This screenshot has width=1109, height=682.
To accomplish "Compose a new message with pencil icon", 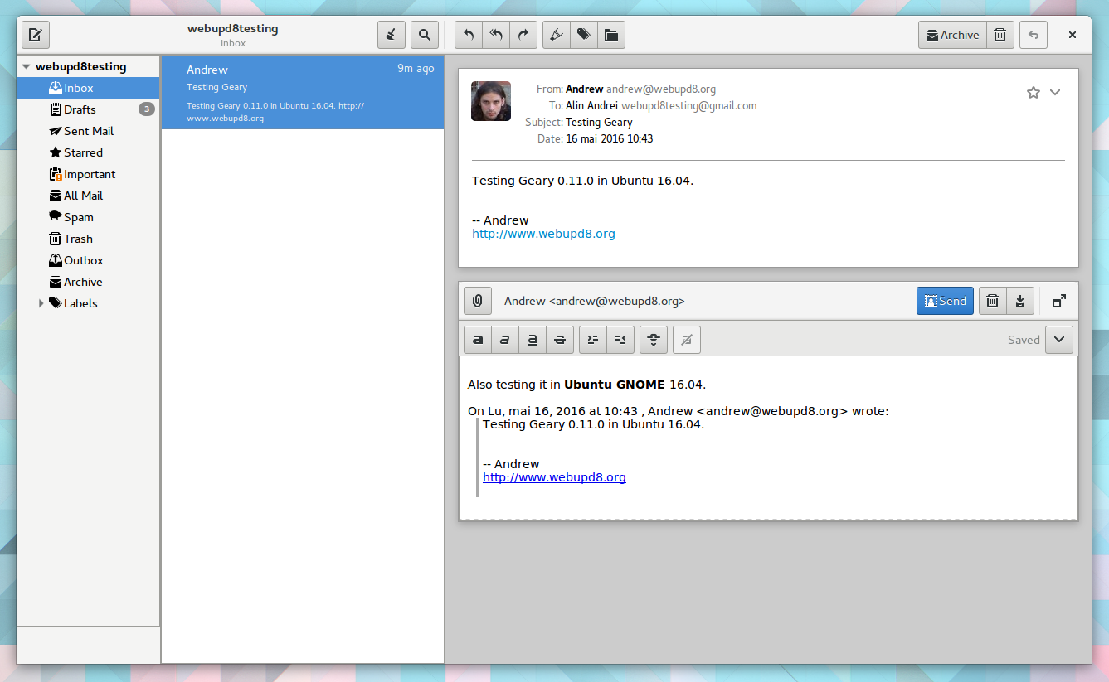I will coord(35,35).
